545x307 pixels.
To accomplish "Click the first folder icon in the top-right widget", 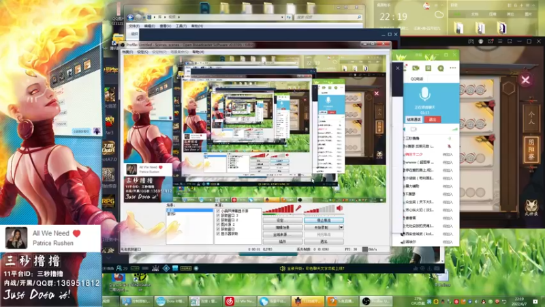I will [458, 28].
